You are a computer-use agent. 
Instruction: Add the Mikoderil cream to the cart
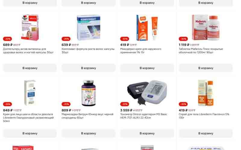pos(147,68)
